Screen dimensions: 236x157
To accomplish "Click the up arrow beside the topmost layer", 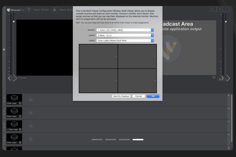I will [4, 98].
